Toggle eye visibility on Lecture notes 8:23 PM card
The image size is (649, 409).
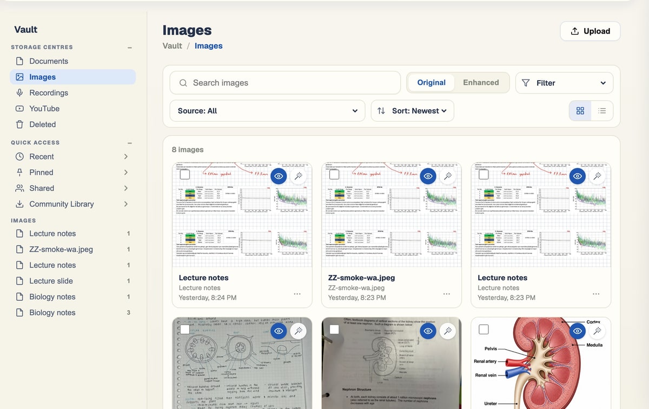point(577,176)
